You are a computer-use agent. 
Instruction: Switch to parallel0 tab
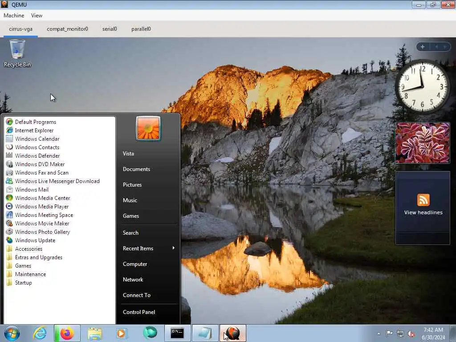141,29
